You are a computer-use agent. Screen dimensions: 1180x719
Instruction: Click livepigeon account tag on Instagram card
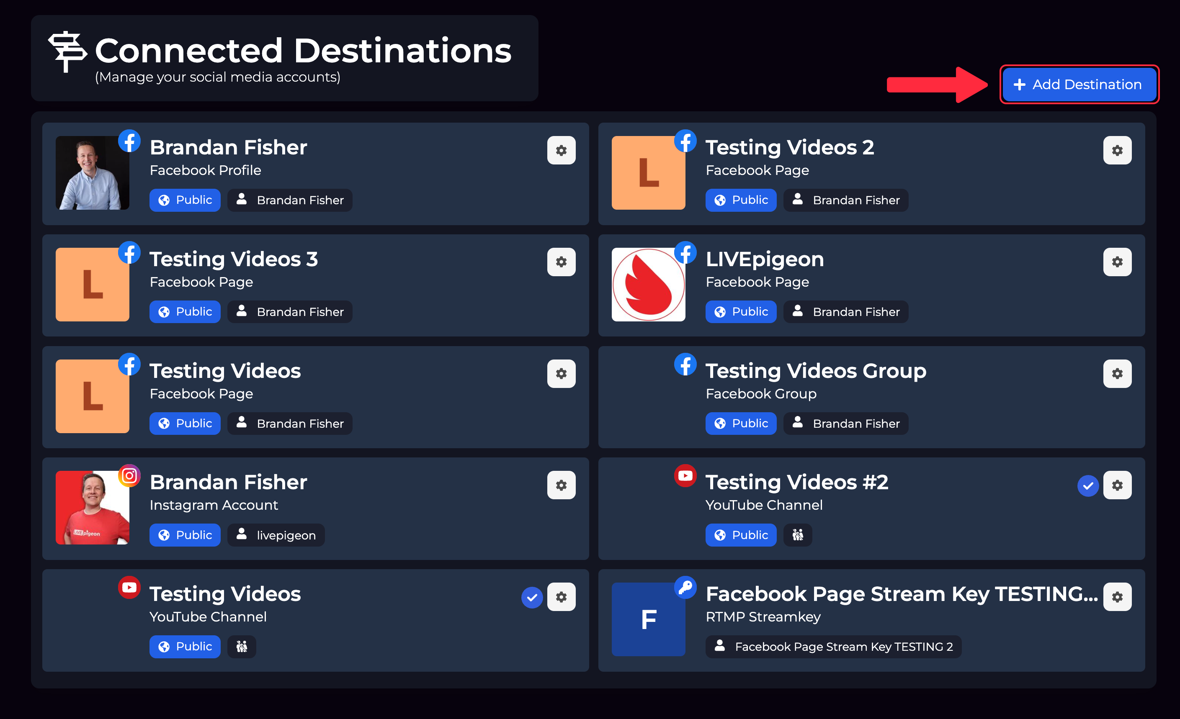(x=276, y=535)
